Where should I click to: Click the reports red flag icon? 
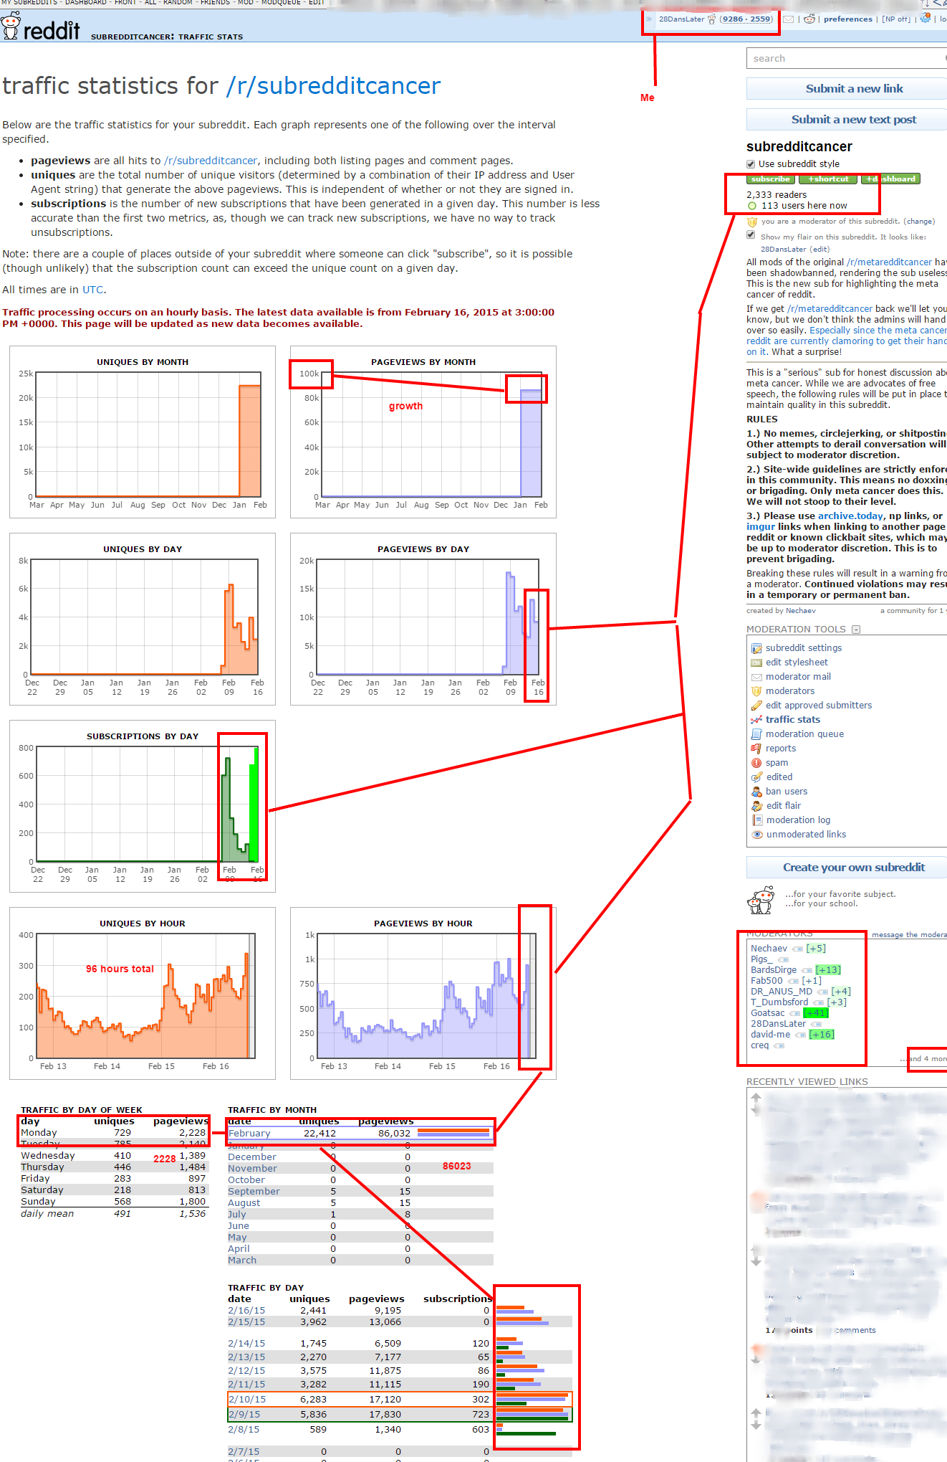tap(756, 749)
